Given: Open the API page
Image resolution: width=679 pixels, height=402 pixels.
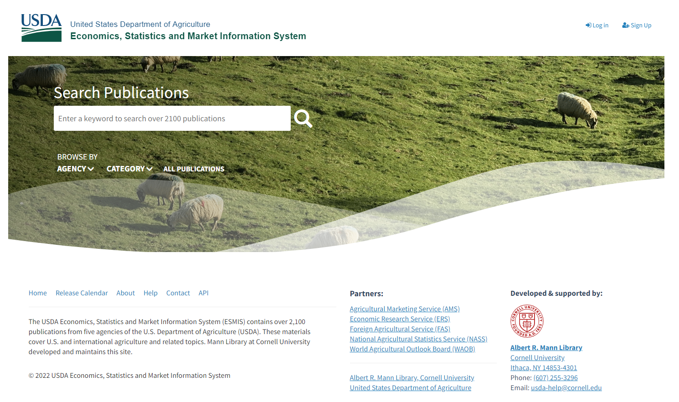Looking at the screenshot, I should [204, 293].
